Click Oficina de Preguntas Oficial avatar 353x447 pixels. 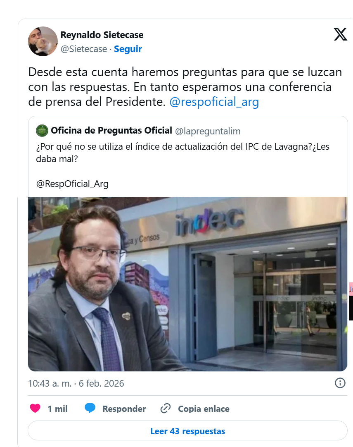pos(42,131)
